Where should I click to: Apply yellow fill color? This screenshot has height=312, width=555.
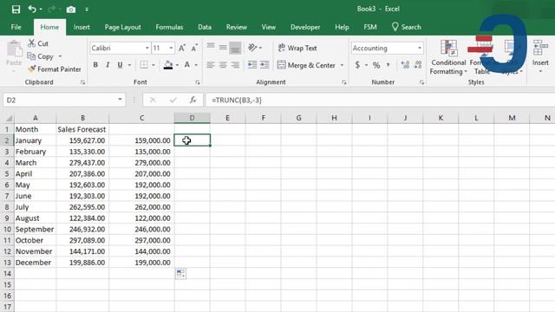click(168, 65)
